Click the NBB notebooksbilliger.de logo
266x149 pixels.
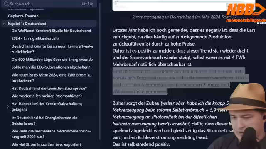click(x=246, y=14)
